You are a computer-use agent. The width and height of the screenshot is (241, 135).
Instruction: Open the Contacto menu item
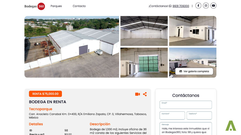point(79,6)
